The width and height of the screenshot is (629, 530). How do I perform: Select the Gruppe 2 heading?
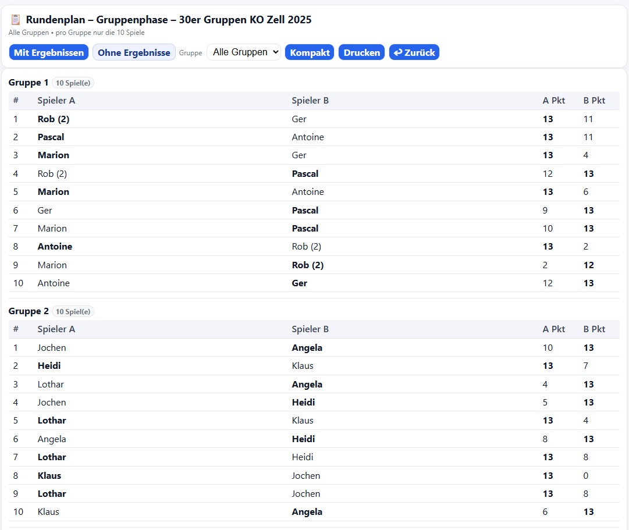coord(29,311)
